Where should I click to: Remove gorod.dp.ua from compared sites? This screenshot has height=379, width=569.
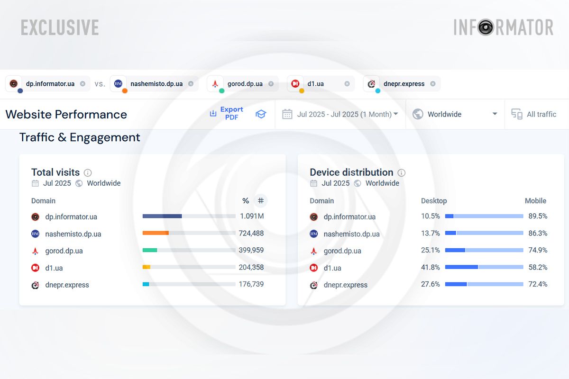coord(271,84)
